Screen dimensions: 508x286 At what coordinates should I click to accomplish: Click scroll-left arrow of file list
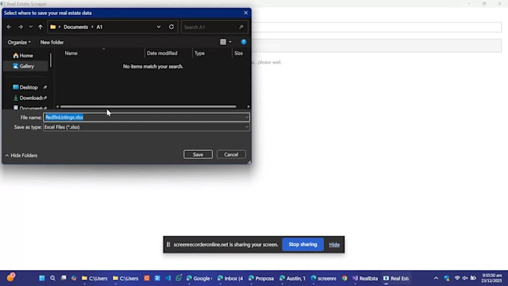[x=58, y=107]
